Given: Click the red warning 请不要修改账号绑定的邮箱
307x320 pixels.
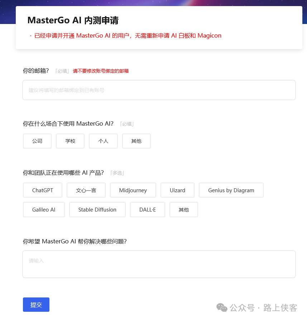Looking at the screenshot, I should [x=101, y=71].
